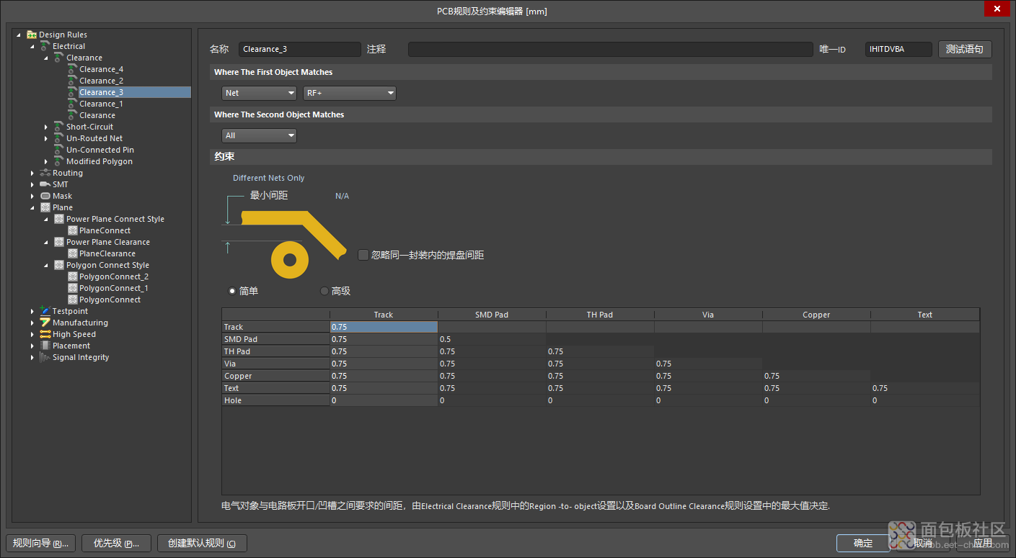Click the 测试语句 (test query) button
Image resolution: width=1016 pixels, height=558 pixels.
(x=965, y=49)
